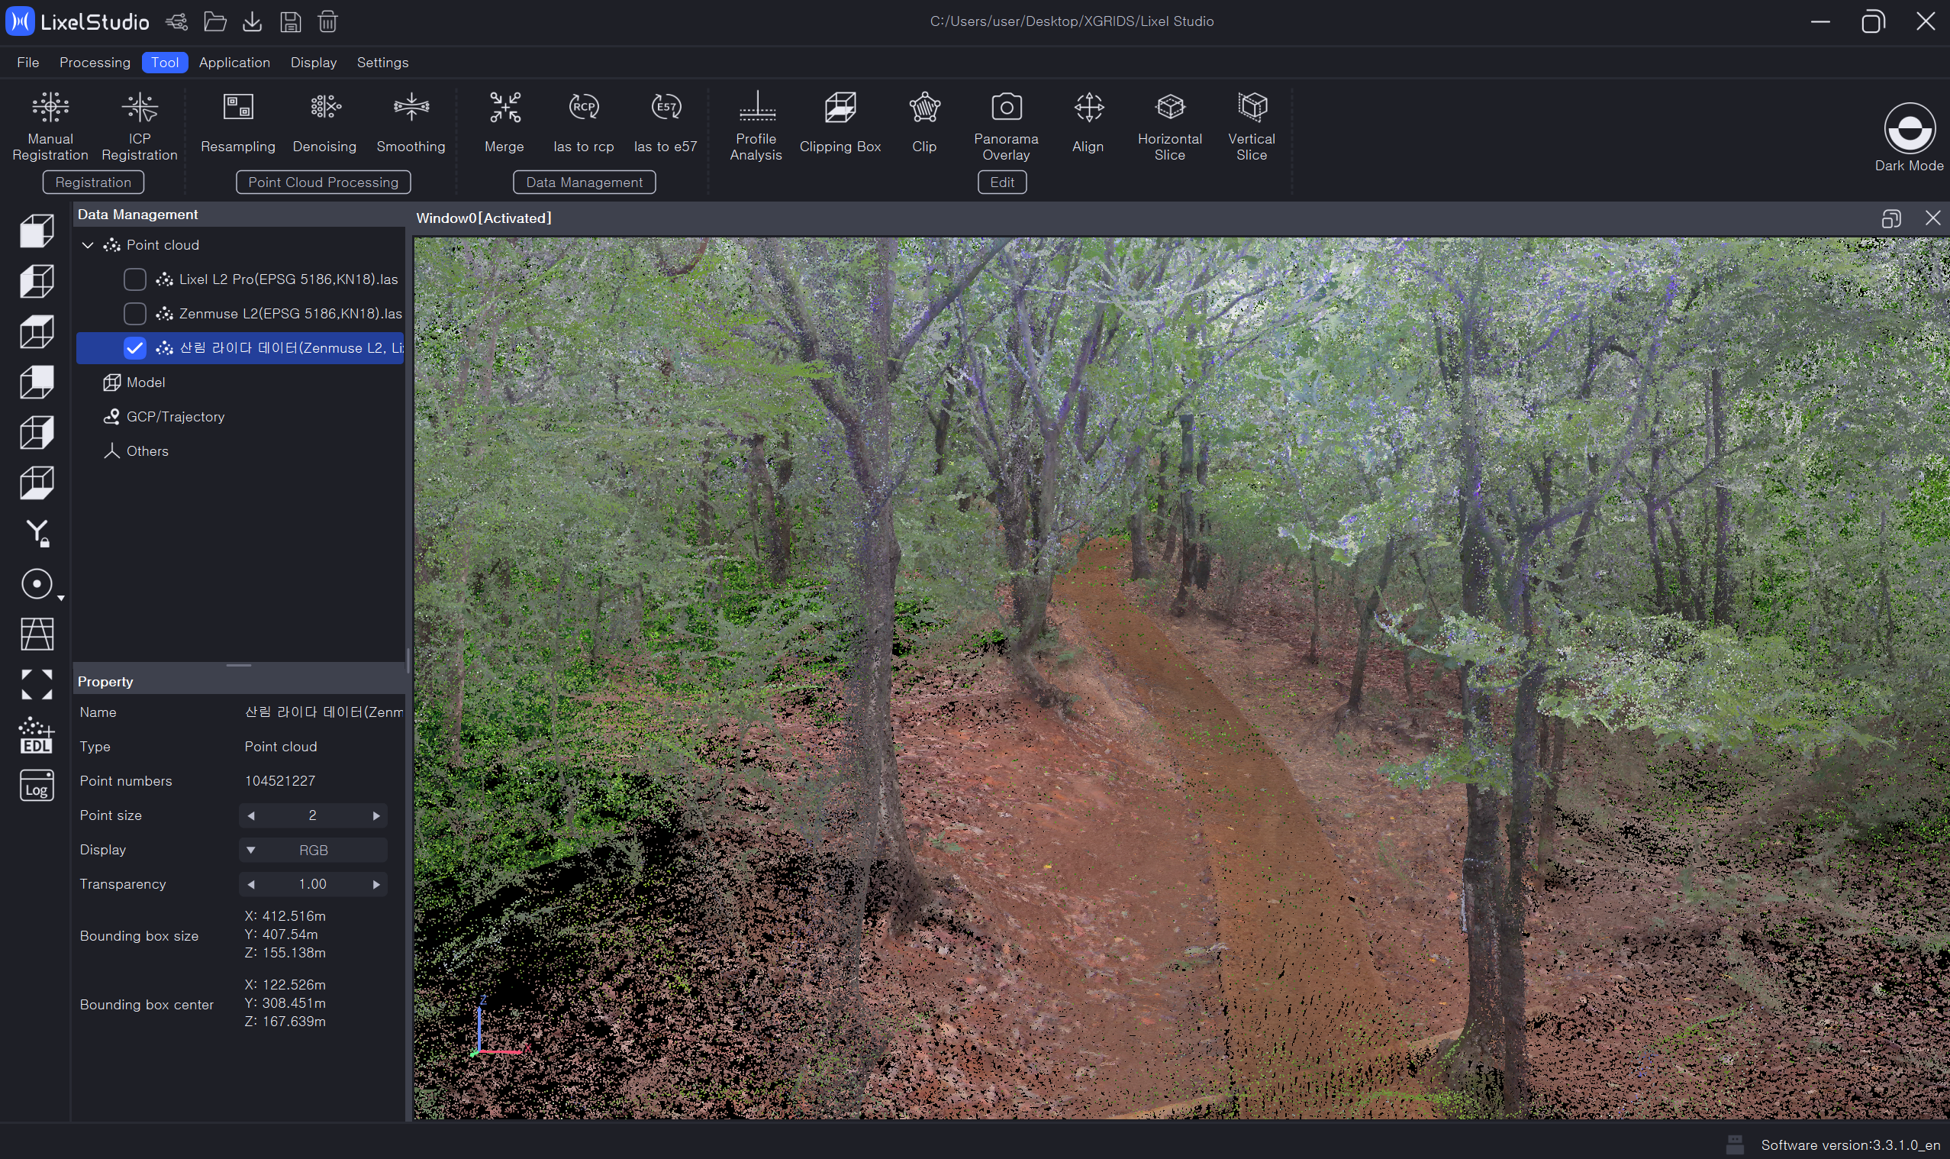
Task: Switch to the Application menu tab
Action: pos(234,63)
